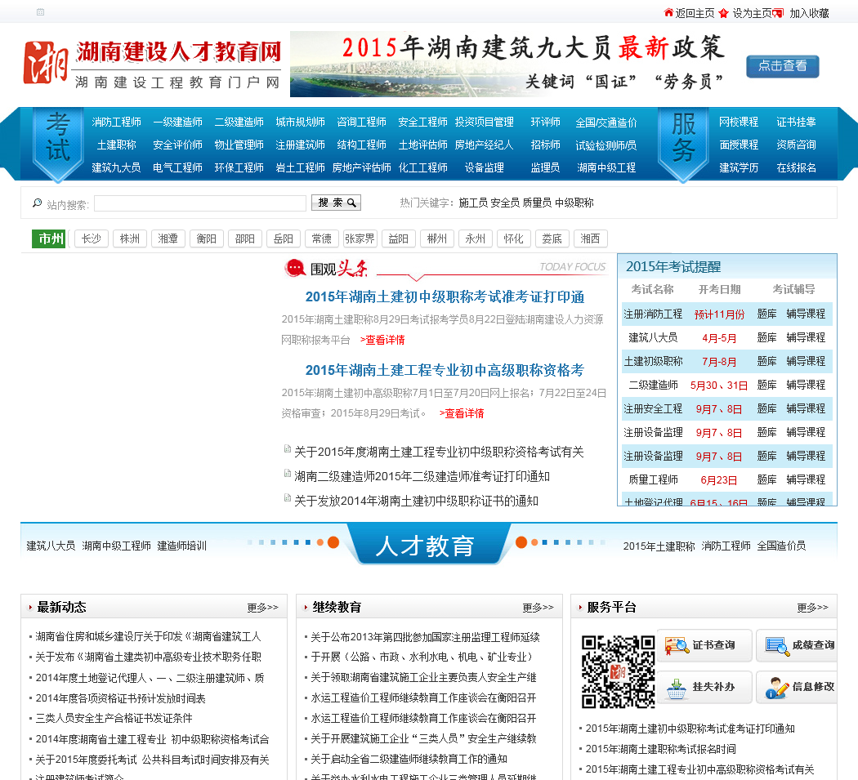Open 一级建造师 in the exam menu

(x=177, y=122)
